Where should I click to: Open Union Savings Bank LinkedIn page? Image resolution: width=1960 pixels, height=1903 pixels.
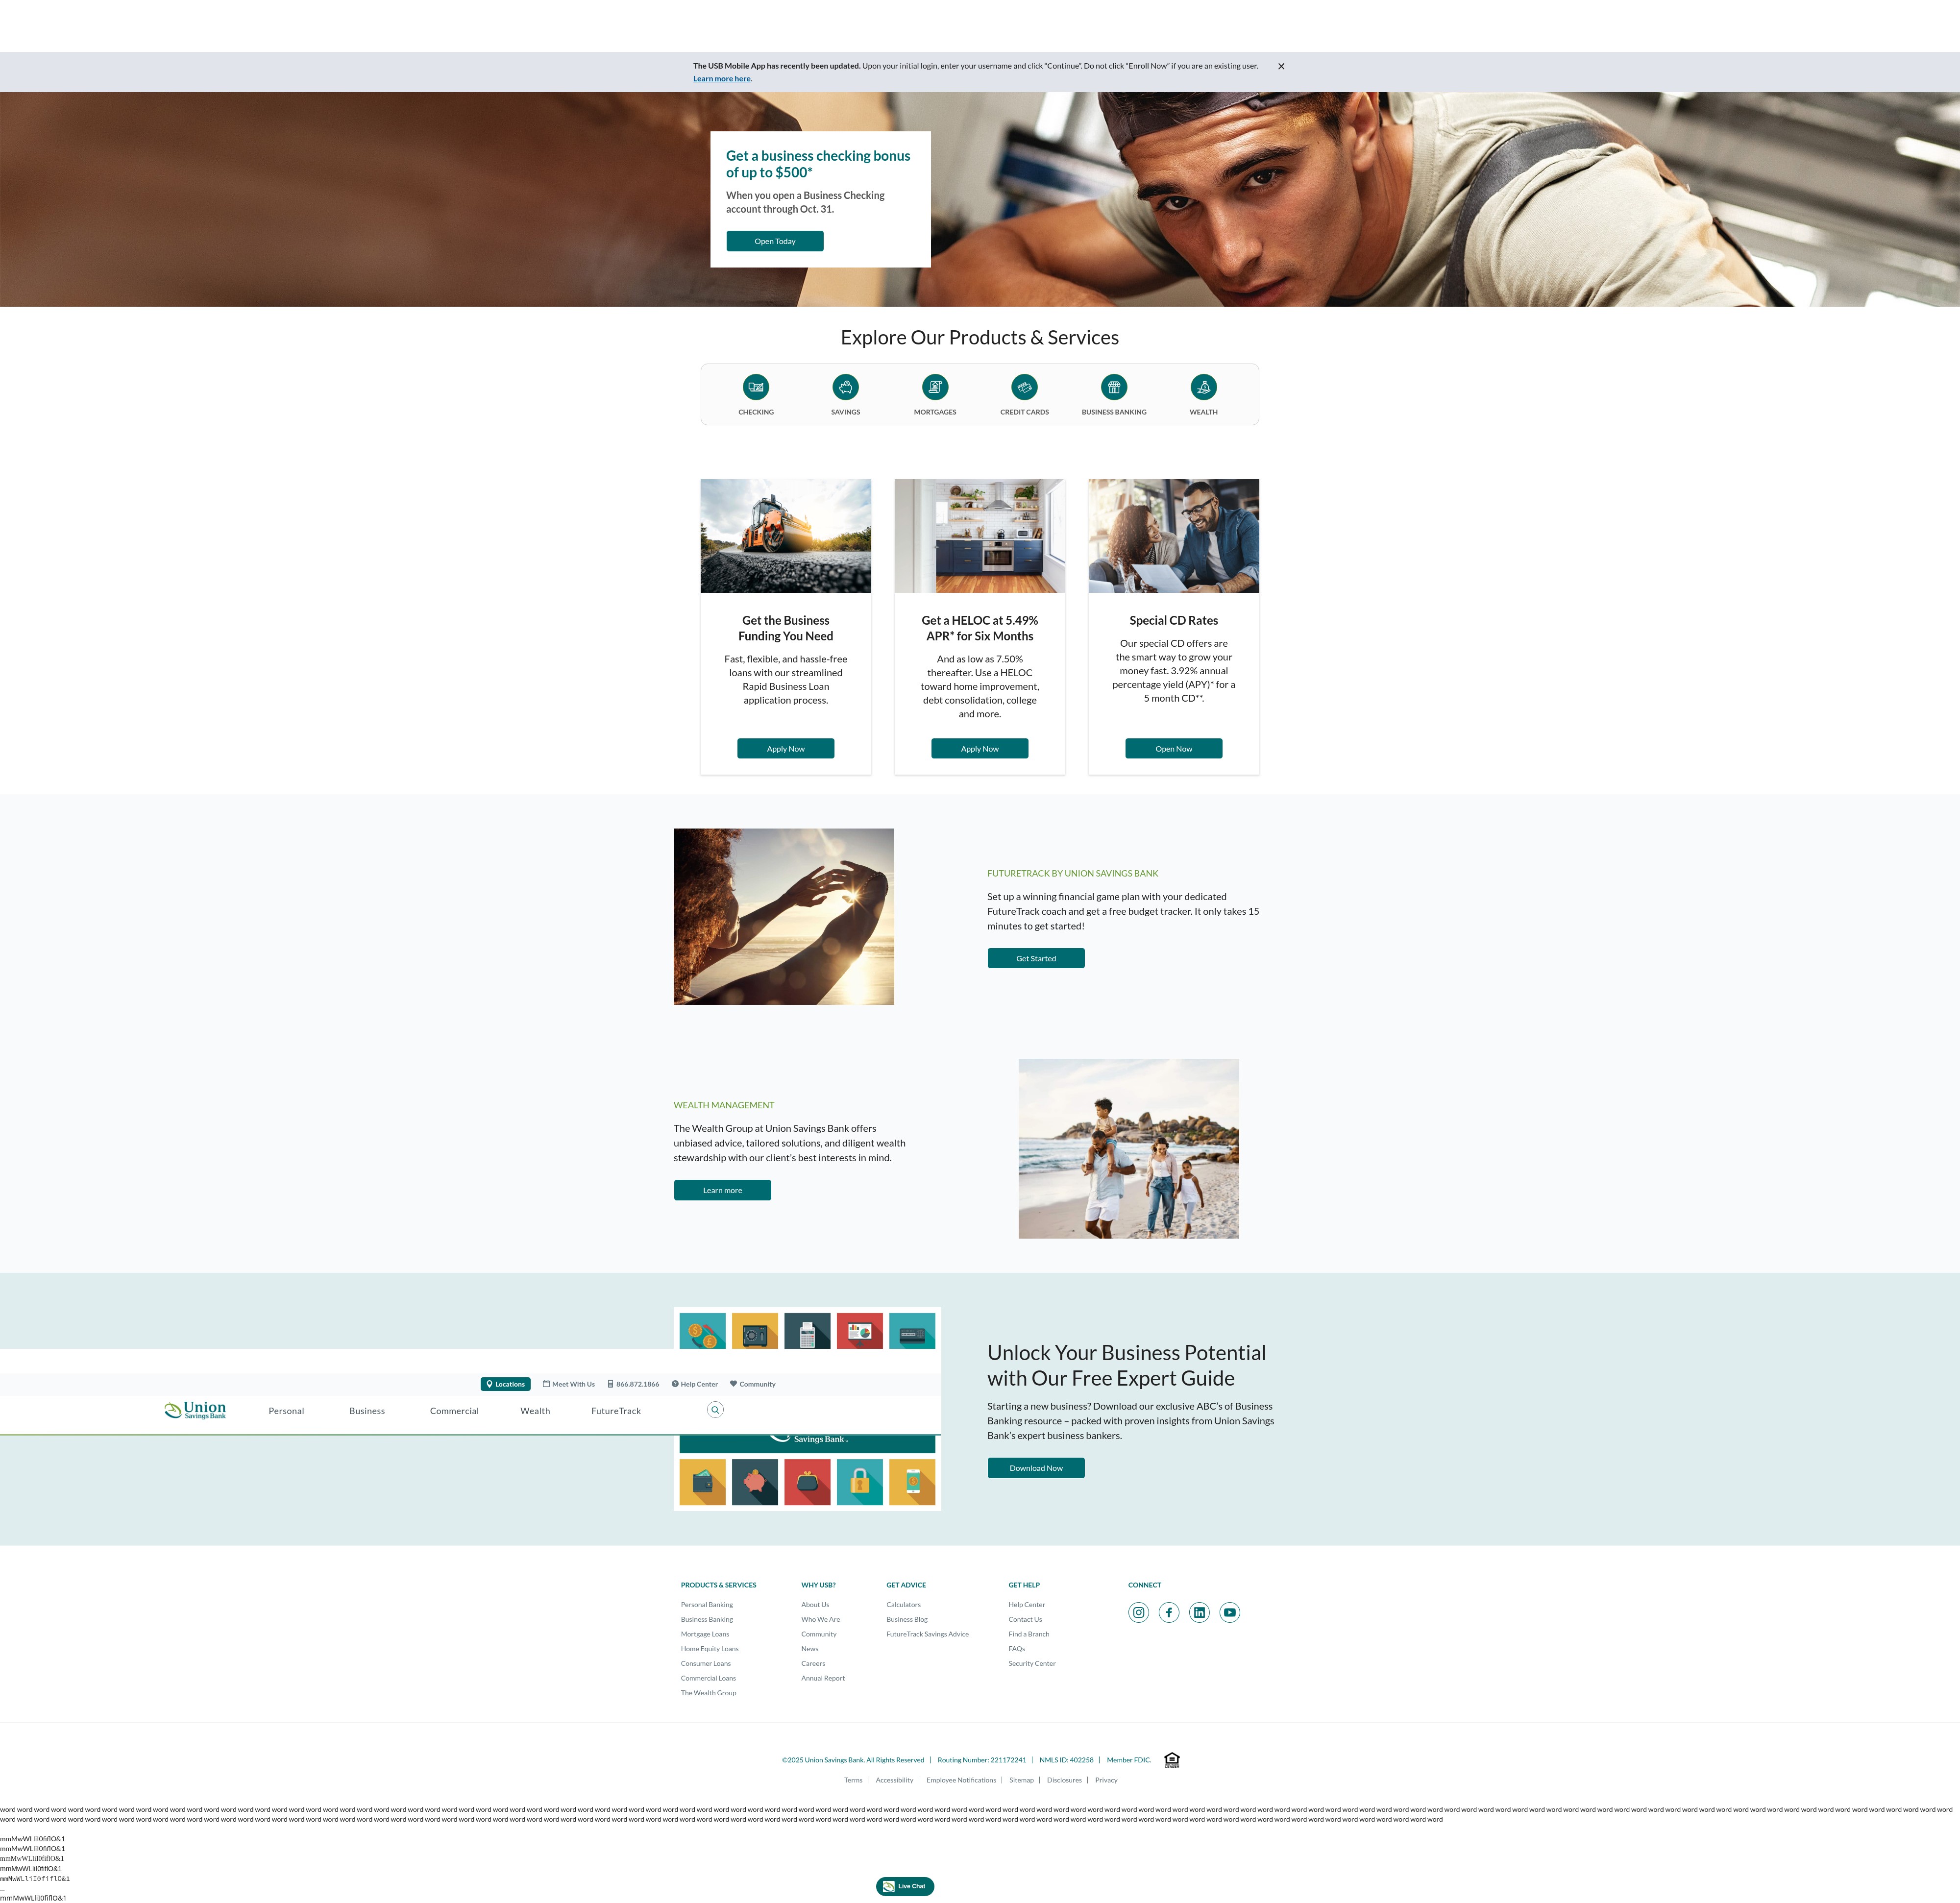[x=1199, y=1612]
